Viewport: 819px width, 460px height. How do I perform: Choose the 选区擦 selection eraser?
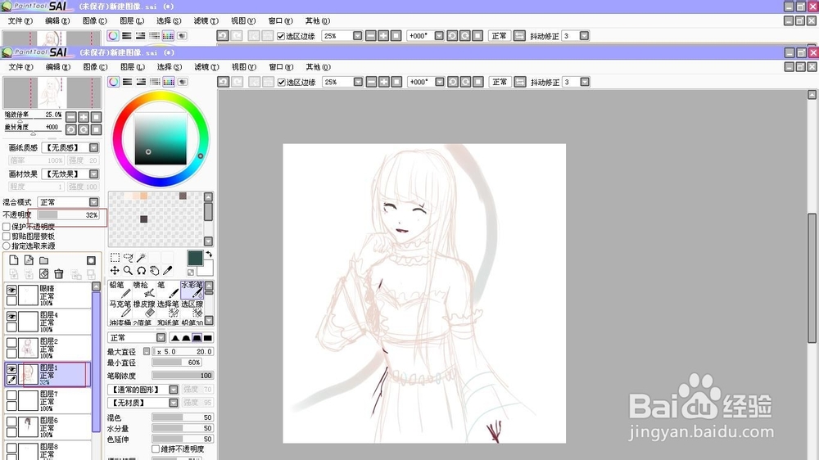[x=192, y=309]
